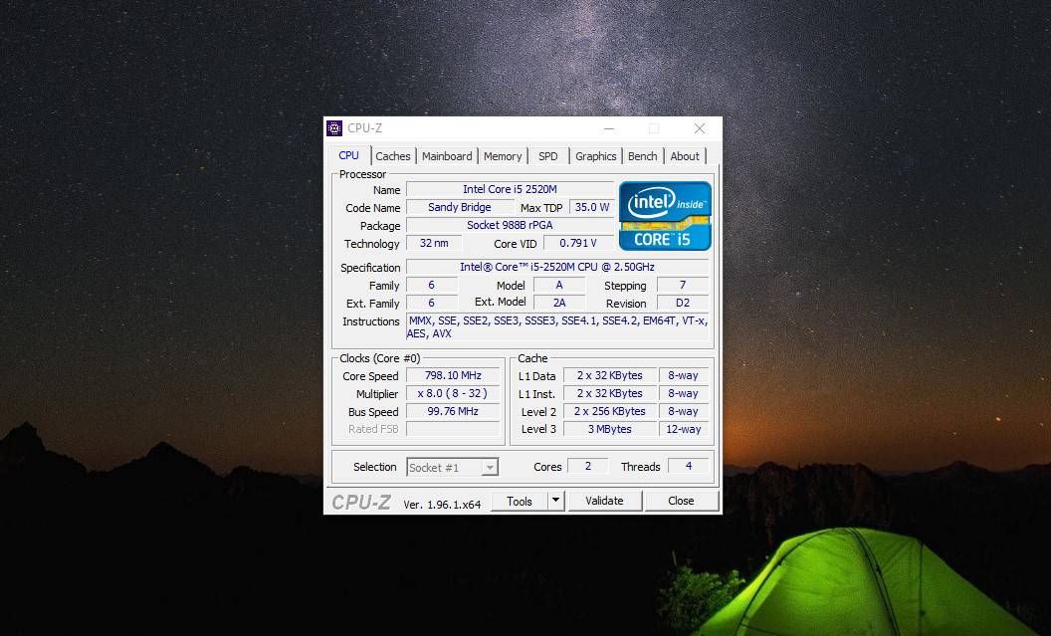The height and width of the screenshot is (636, 1051).
Task: Click the Max TDP value 35.0 W
Action: coord(592,207)
